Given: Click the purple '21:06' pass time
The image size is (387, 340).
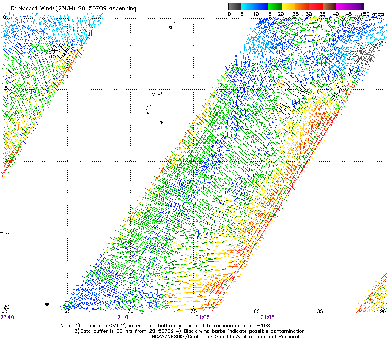Looking at the screenshot, I should point(268,318).
